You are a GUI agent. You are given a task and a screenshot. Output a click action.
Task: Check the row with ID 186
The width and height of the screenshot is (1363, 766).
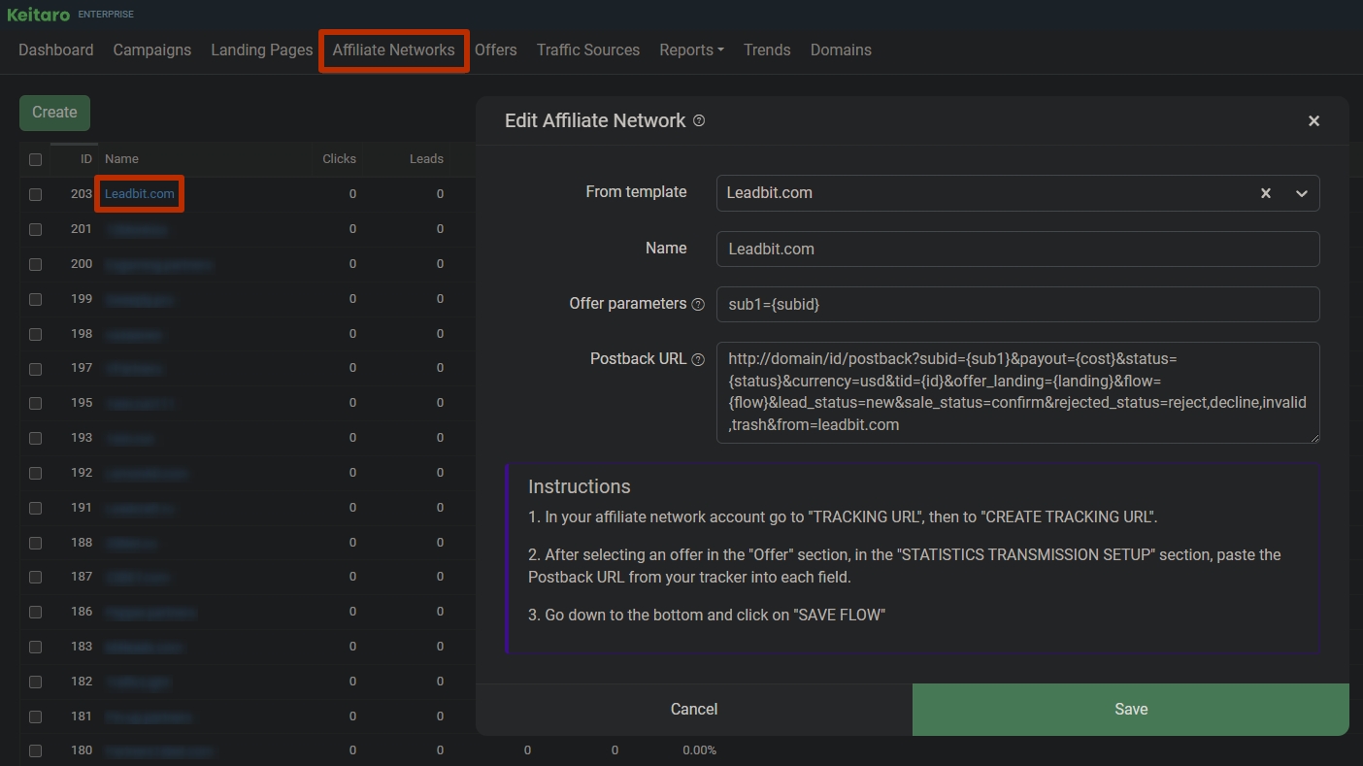pyautogui.click(x=36, y=612)
